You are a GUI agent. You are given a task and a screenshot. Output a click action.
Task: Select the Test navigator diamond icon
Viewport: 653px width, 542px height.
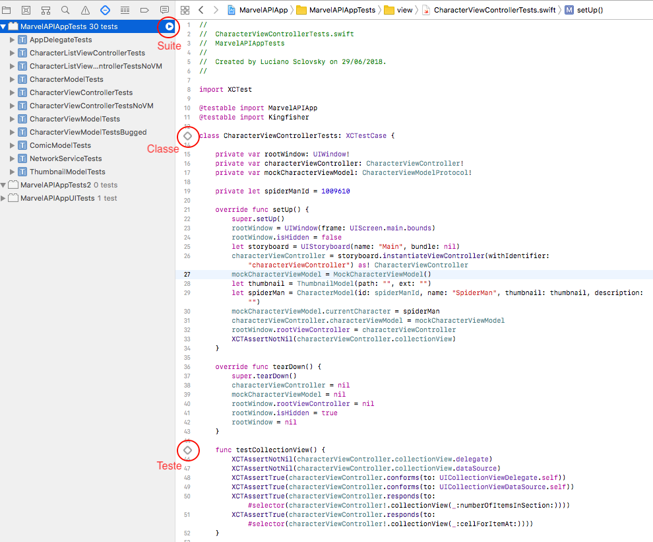click(105, 10)
